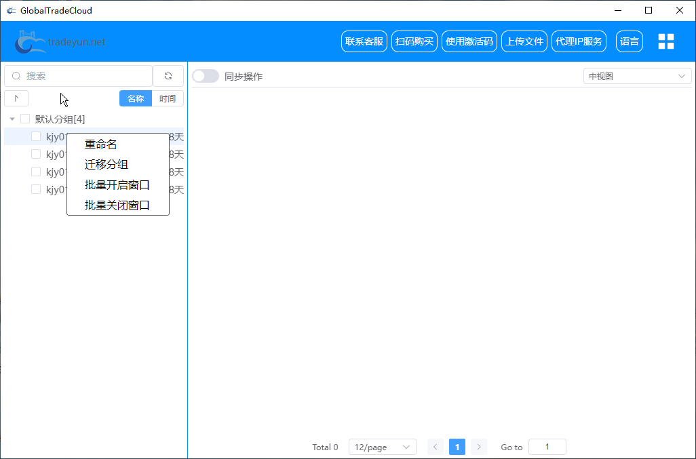Click the magnifier icon in the search field
The height and width of the screenshot is (459, 696).
pos(16,75)
